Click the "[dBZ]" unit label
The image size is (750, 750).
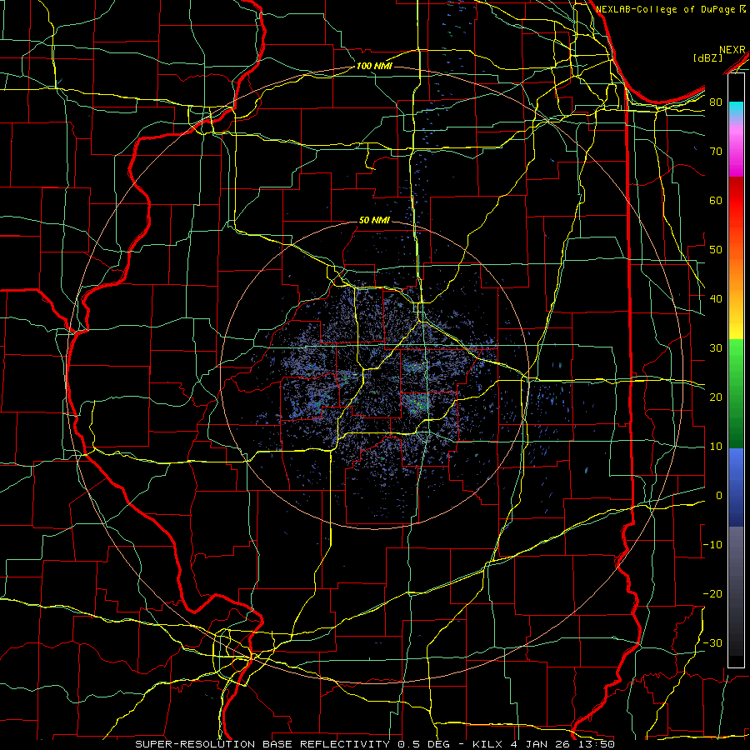pos(707,58)
